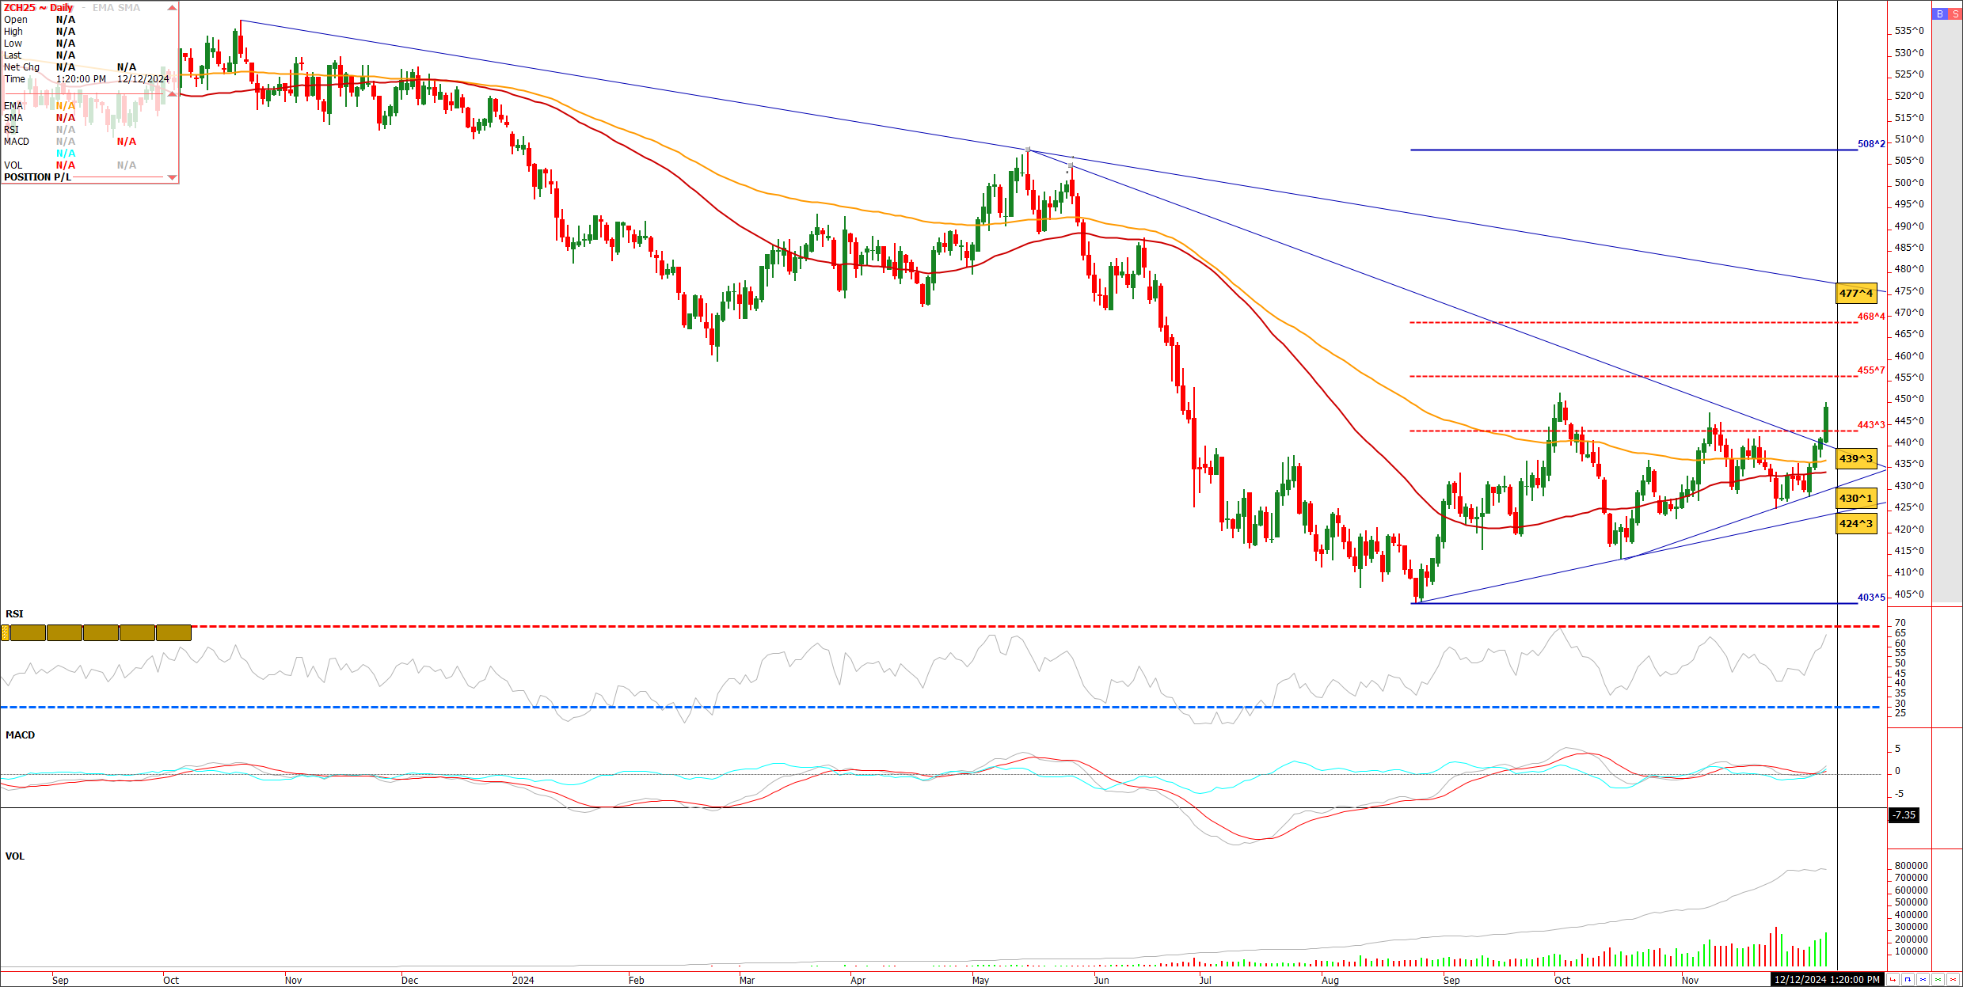
Task: Click the blue B buy button
Action: pos(1940,13)
